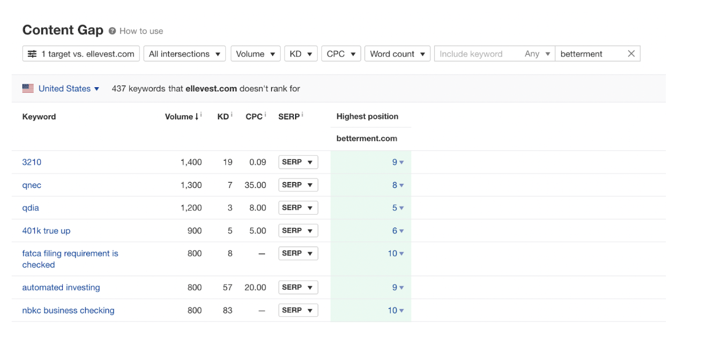
Task: Click the info icon on the CPC column
Action: 265,113
